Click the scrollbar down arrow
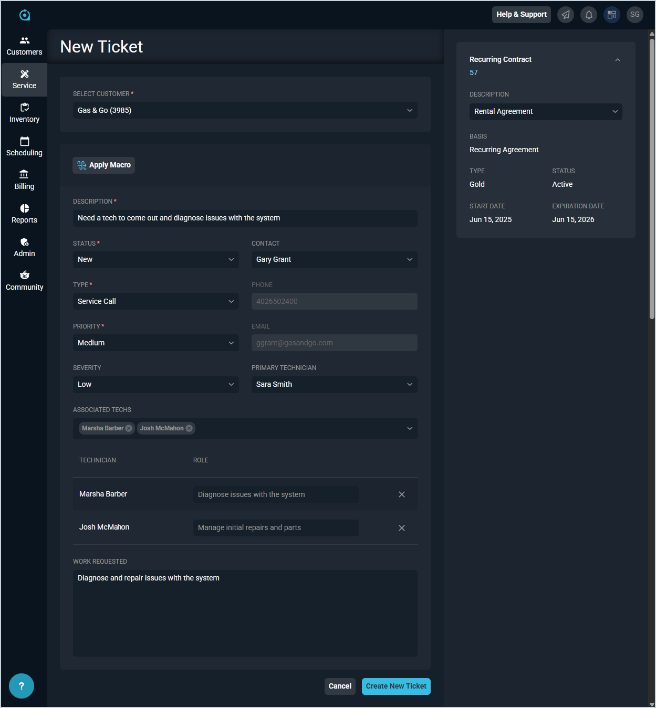Viewport: 656px width, 708px height. 652,704
